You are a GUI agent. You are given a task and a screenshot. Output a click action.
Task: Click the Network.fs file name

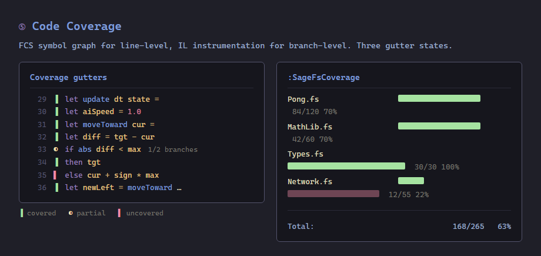(310, 182)
